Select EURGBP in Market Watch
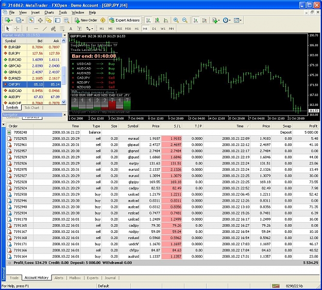Screen dimensions: 322x290 [x=32, y=47]
